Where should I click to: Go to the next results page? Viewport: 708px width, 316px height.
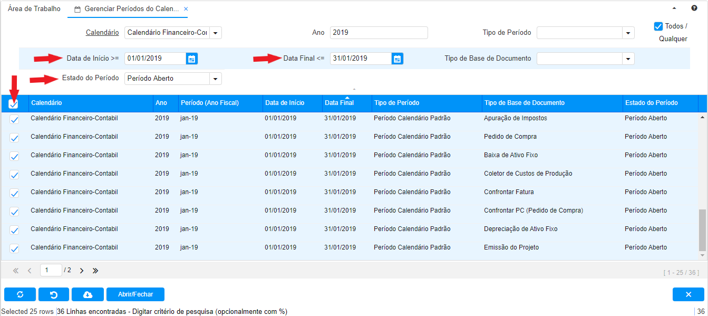tap(82, 271)
